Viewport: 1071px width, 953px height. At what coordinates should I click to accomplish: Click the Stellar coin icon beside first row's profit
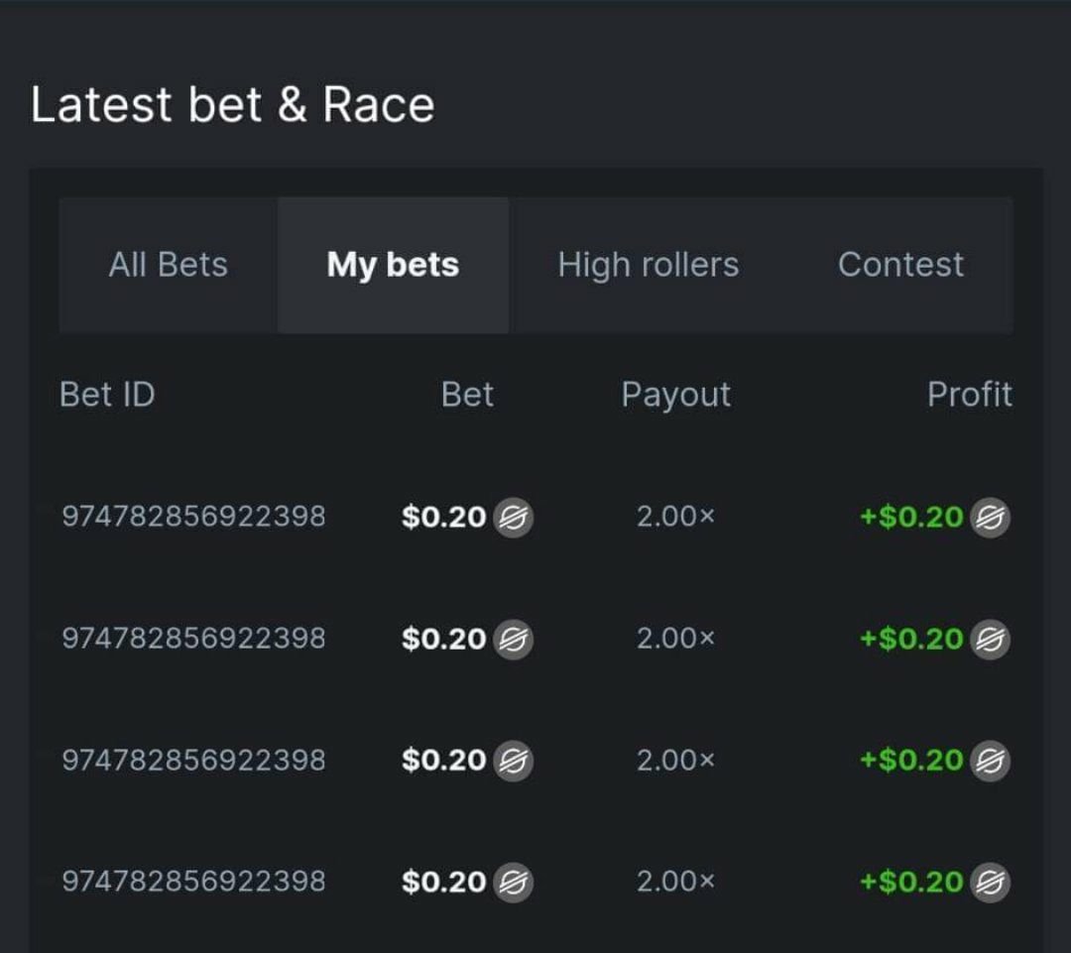pyautogui.click(x=990, y=517)
